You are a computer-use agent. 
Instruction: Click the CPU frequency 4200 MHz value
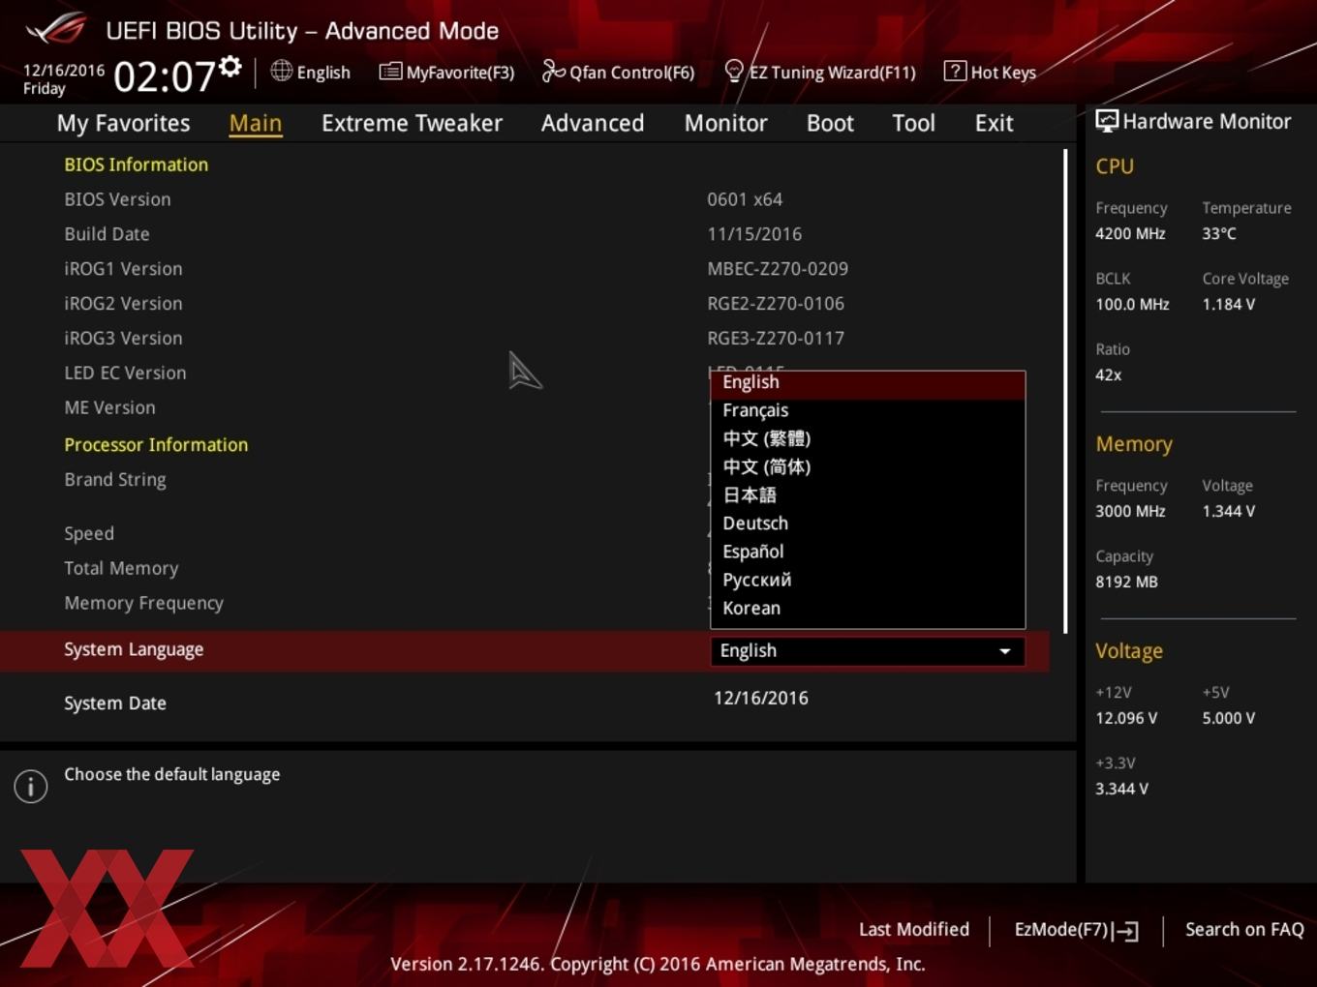click(x=1130, y=233)
